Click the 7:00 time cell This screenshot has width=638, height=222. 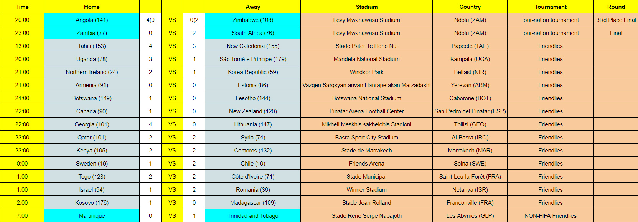pos(22,216)
